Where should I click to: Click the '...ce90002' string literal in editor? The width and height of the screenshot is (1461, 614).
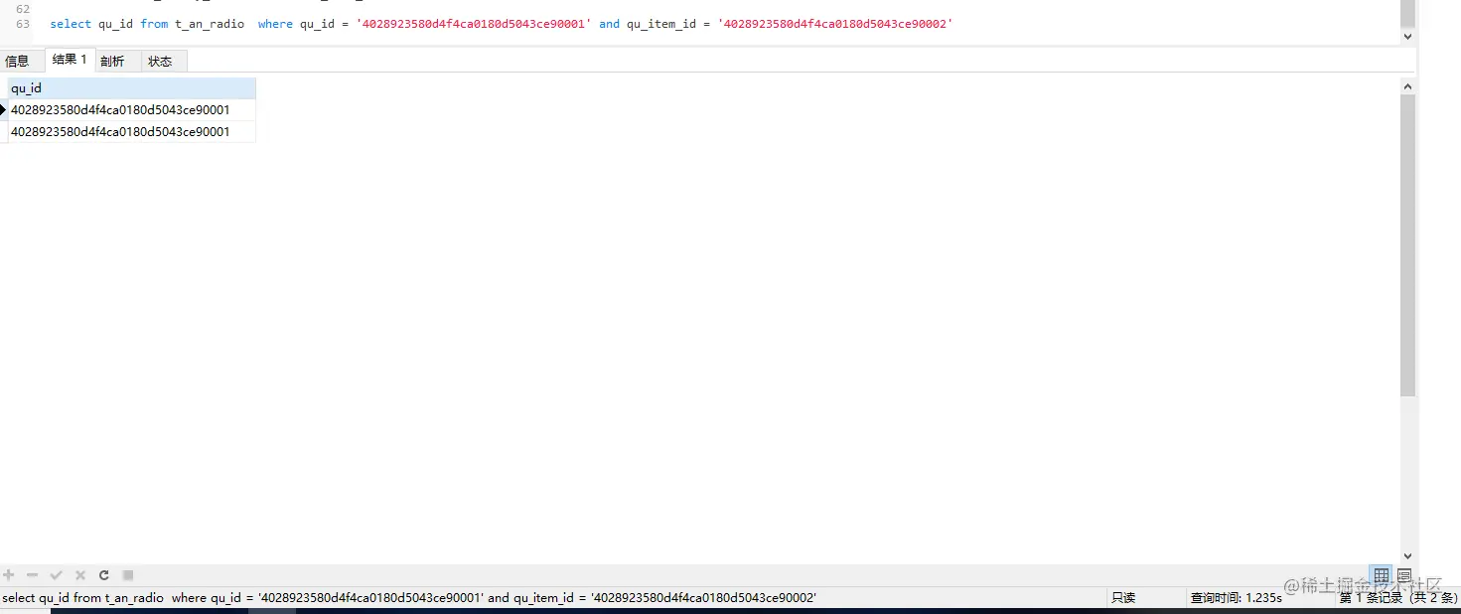point(835,24)
